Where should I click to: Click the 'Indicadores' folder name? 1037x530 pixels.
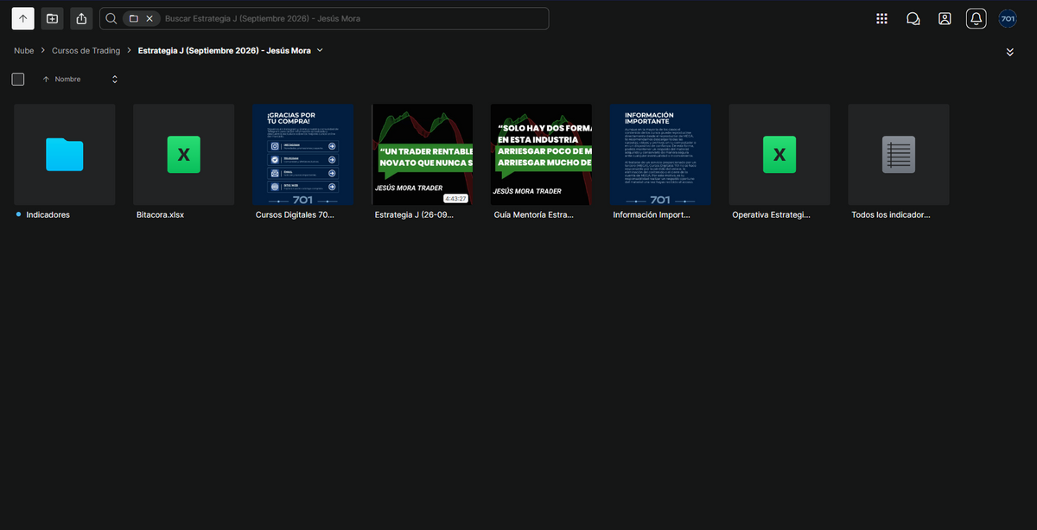[48, 215]
